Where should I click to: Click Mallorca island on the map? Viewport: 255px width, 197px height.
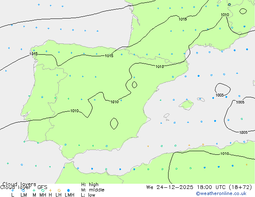pyautogui.click(x=186, y=105)
